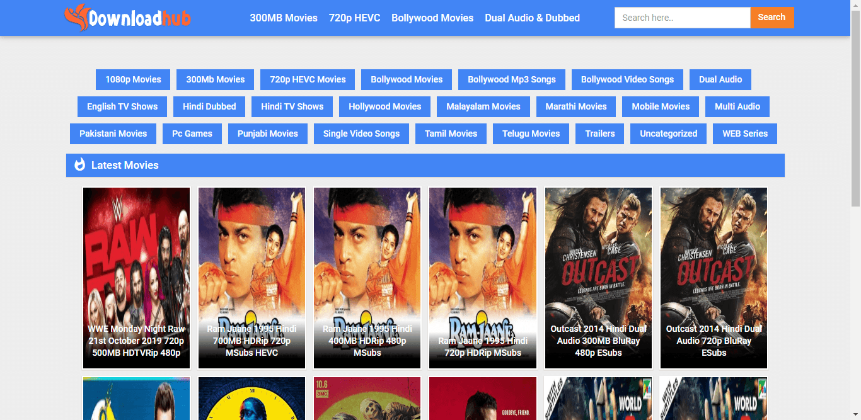Open Dual Audio & Dubbed in top navigation
The height and width of the screenshot is (420, 861).
532,18
